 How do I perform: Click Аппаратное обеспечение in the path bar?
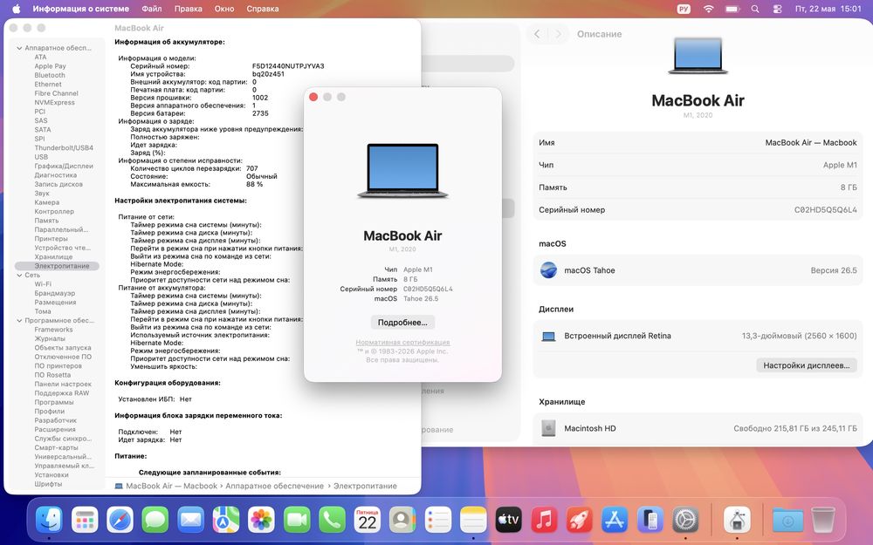coord(274,486)
